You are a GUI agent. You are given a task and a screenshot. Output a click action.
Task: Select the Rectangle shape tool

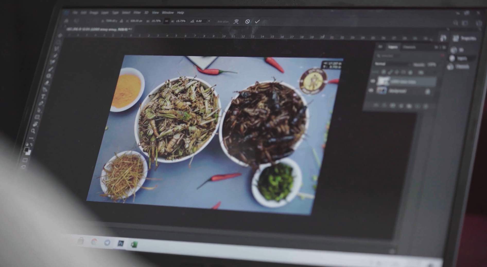[37, 117]
